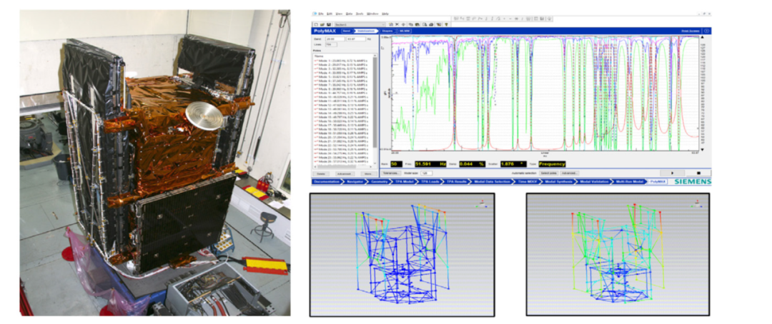
Task: Open the View menu
Action: pyautogui.click(x=339, y=14)
